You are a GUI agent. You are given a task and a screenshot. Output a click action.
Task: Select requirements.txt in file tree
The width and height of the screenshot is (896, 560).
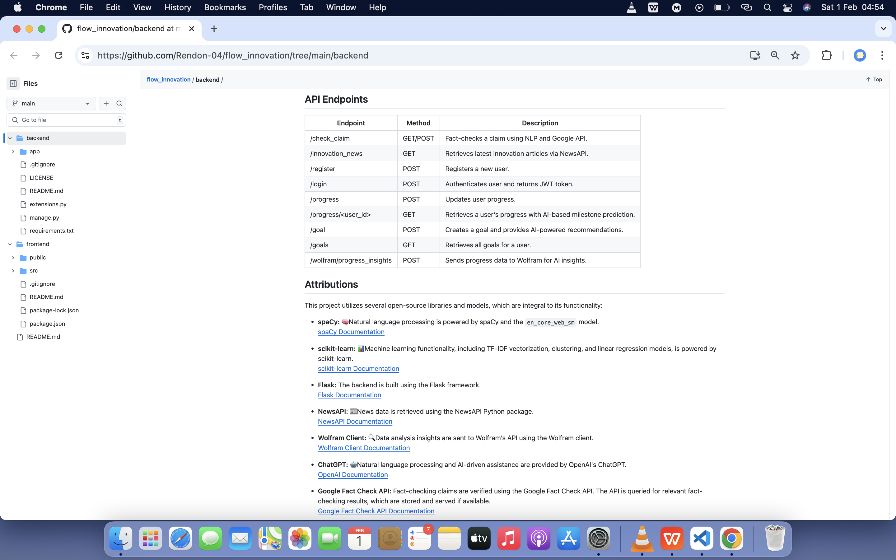pyautogui.click(x=51, y=231)
